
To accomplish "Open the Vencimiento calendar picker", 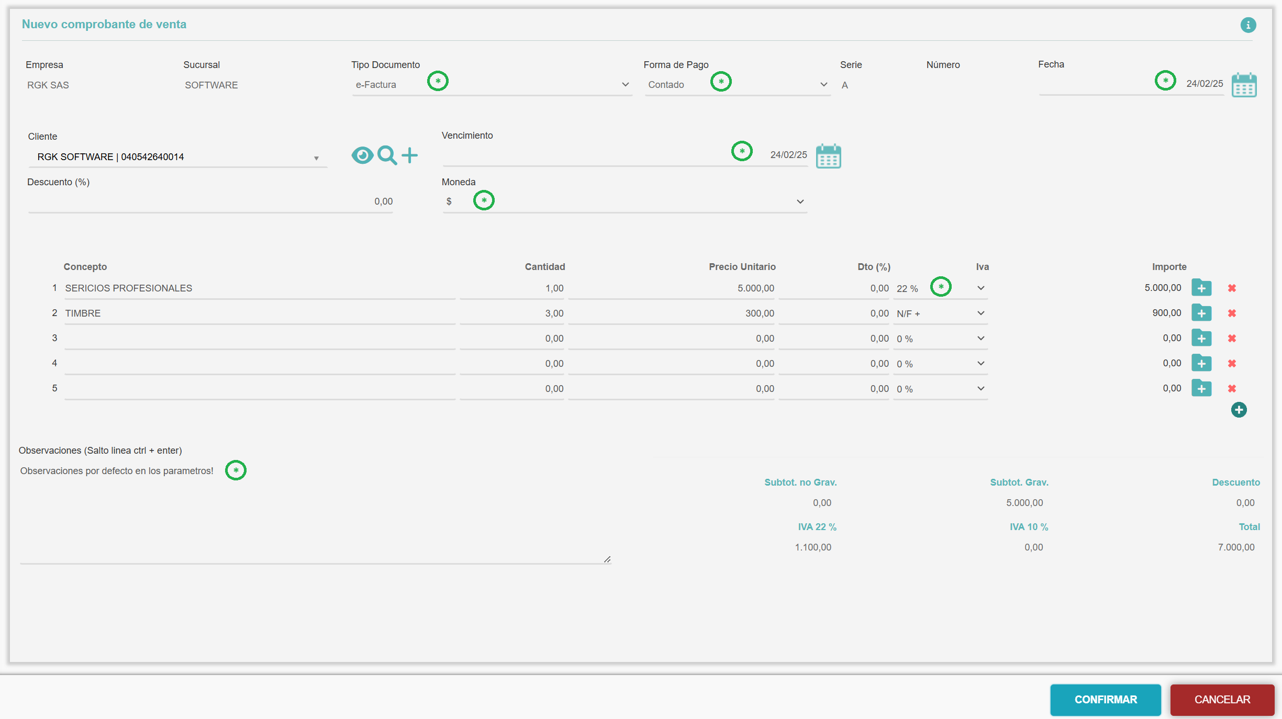I will (828, 156).
